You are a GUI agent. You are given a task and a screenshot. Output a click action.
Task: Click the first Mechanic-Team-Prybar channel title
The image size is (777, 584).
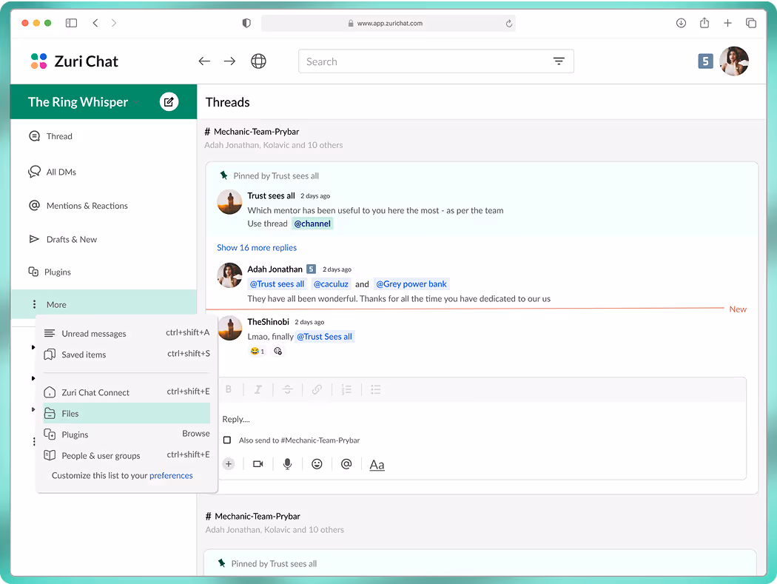point(256,131)
